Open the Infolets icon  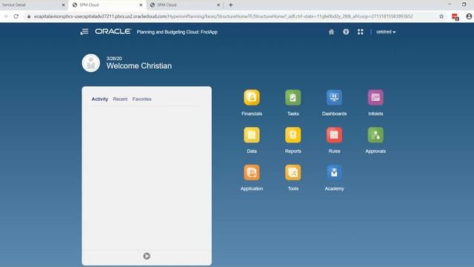coord(375,97)
